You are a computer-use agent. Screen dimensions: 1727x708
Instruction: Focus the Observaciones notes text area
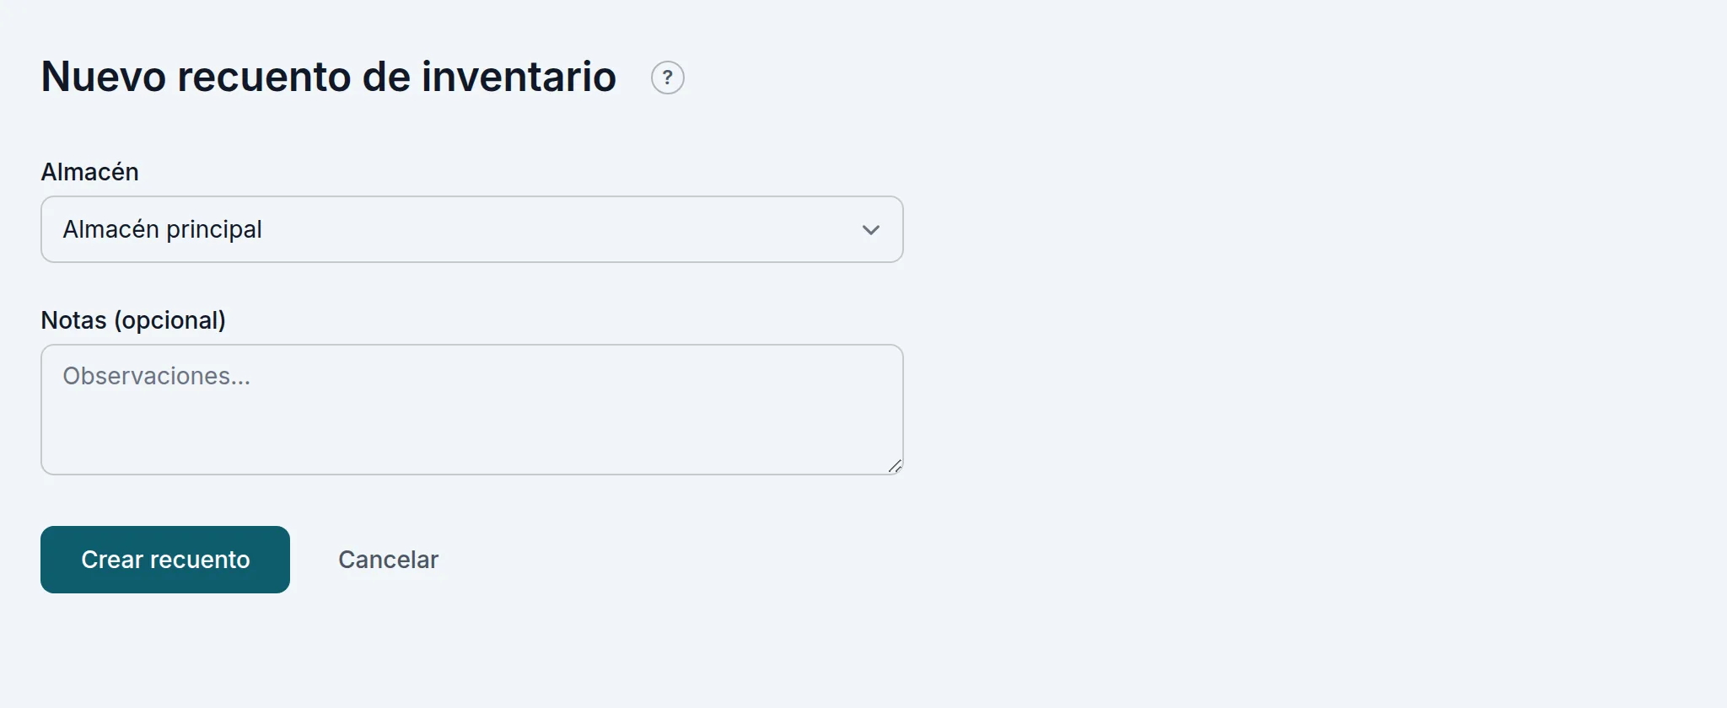coord(471,410)
